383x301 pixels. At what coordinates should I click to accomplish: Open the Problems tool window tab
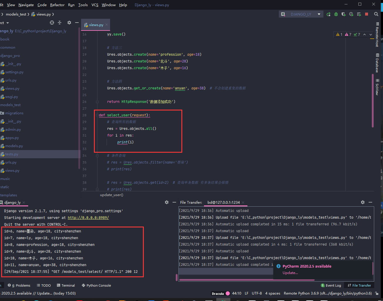19,285
